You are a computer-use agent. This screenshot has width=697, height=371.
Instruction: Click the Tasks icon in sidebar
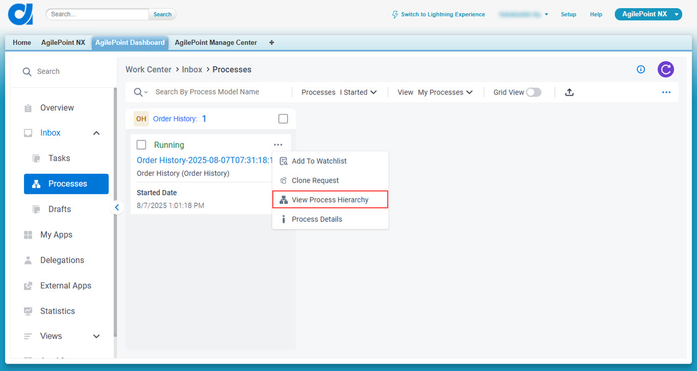click(36, 158)
